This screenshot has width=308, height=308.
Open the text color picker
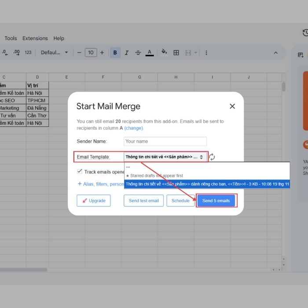point(150,53)
